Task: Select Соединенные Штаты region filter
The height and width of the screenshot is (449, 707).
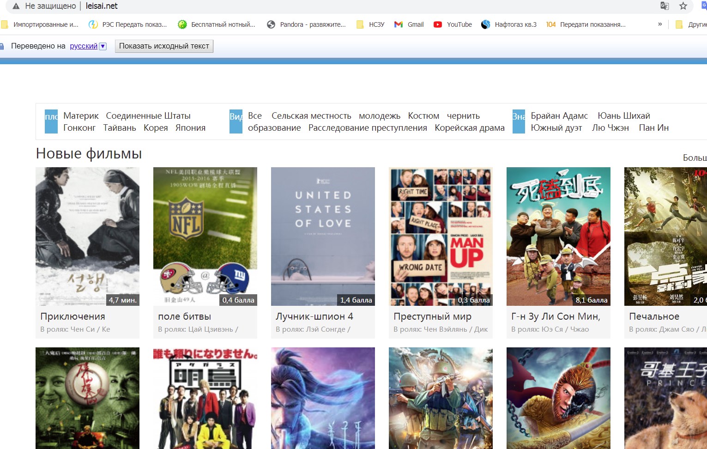Action: coord(148,115)
